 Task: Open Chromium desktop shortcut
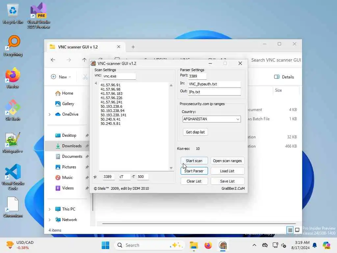[13, 207]
